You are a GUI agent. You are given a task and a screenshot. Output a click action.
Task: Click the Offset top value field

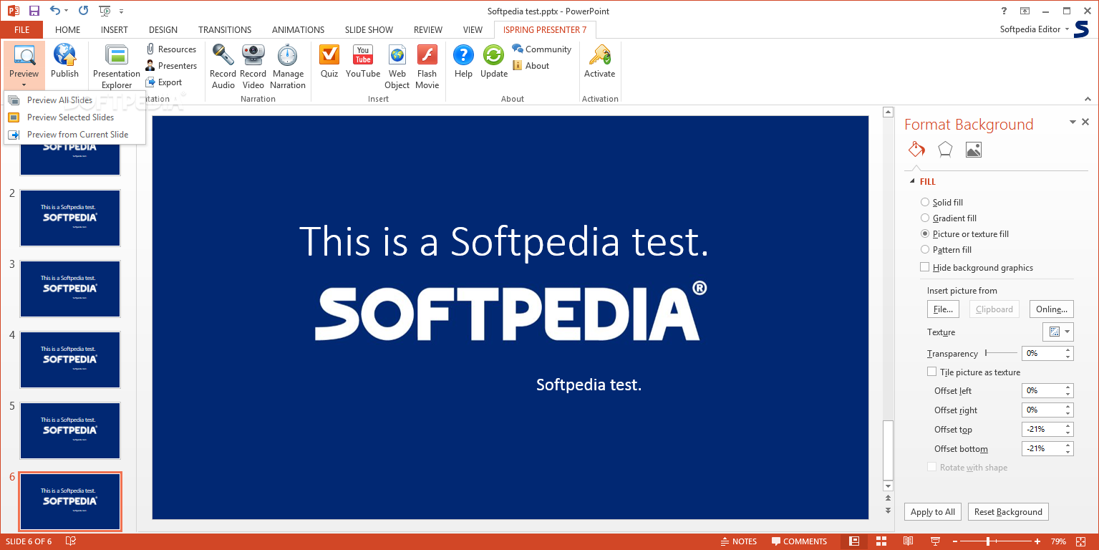pyautogui.click(x=1043, y=430)
